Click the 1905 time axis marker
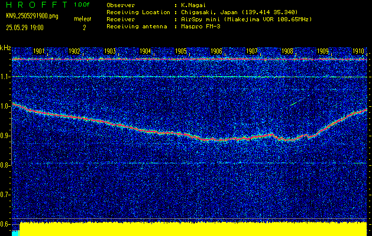372x236 pixels. 181,51
